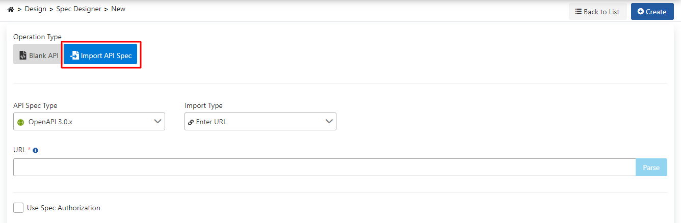The image size is (681, 223).
Task: Go to Design in the breadcrumb
Action: (x=36, y=9)
